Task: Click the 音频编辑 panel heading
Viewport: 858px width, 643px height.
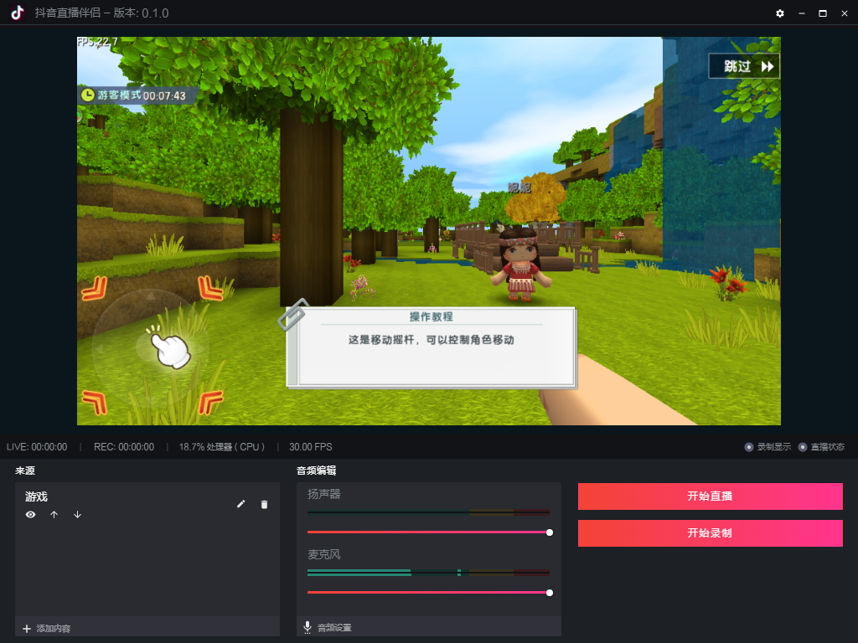Action: pos(316,471)
